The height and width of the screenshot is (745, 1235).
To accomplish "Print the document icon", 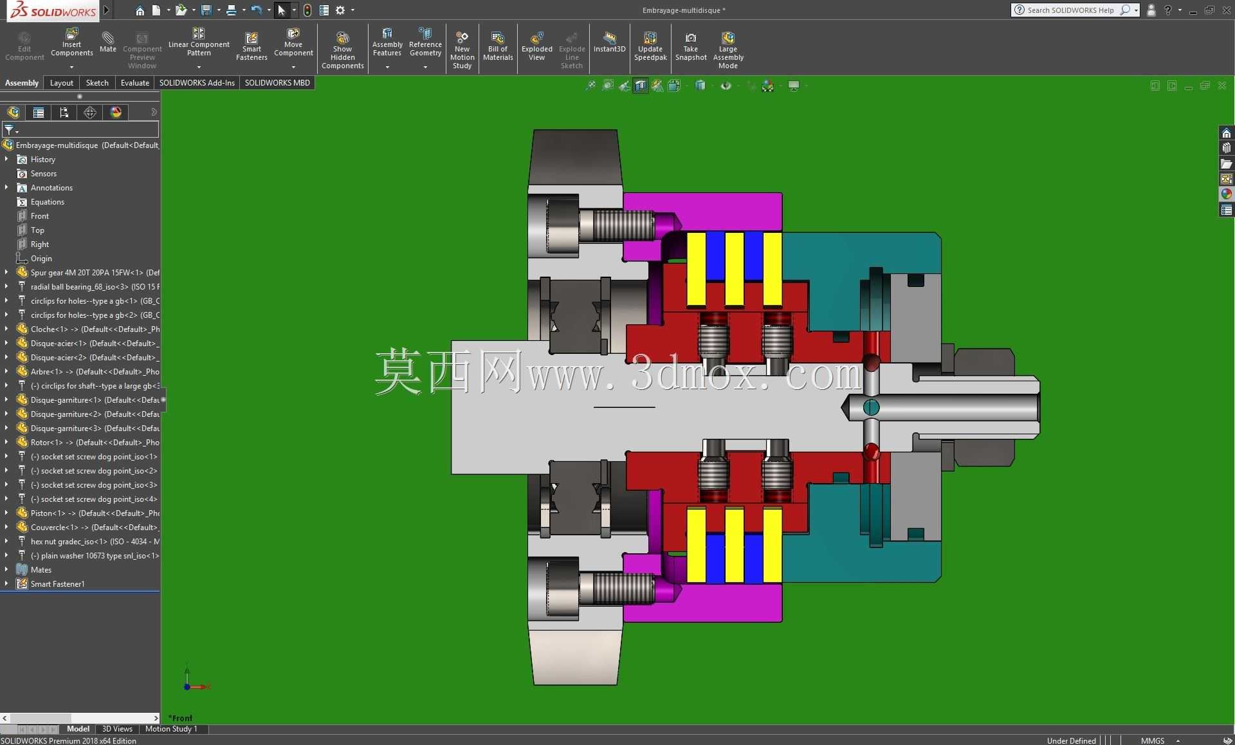I will (x=232, y=10).
